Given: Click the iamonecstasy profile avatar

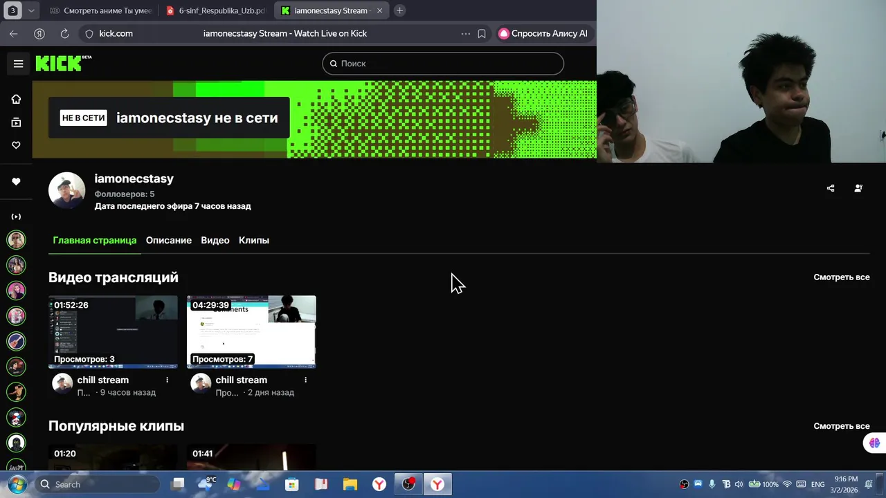Looking at the screenshot, I should click(66, 190).
